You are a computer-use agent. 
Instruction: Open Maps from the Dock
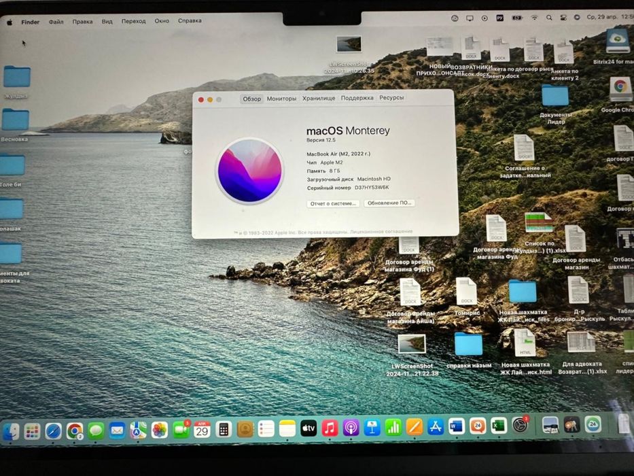point(138,430)
